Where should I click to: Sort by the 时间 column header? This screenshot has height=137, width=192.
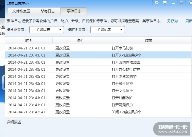point(29,41)
